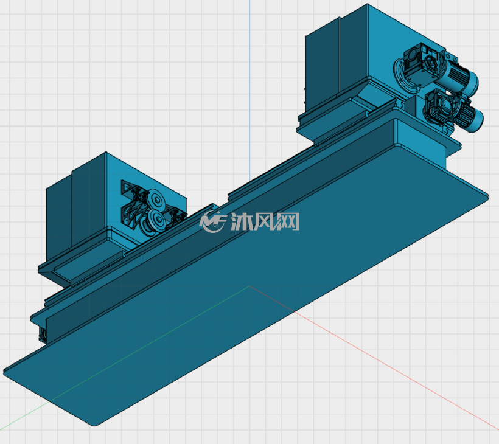Image resolution: width=499 pixels, height=444 pixels.
Task: Pick the round mounting flange on right tower
Action: (x=404, y=75)
